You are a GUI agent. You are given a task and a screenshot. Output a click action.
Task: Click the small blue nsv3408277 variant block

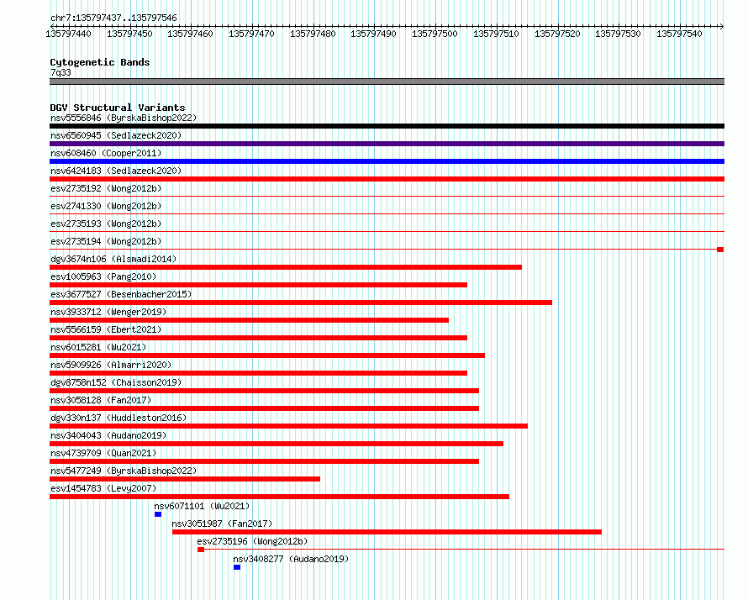237,567
